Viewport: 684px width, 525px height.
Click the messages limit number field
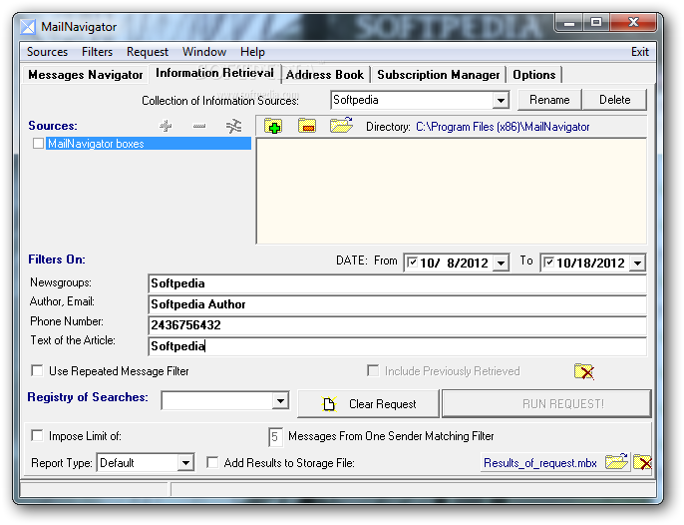click(x=275, y=436)
